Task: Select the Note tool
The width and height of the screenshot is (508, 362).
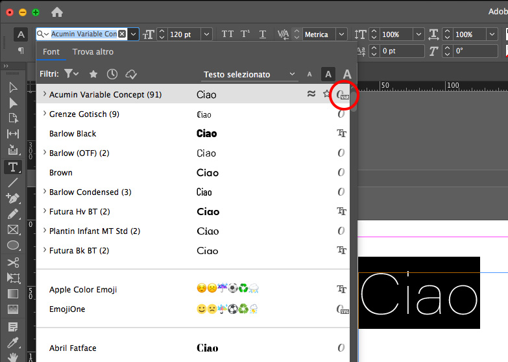Action: [13, 327]
